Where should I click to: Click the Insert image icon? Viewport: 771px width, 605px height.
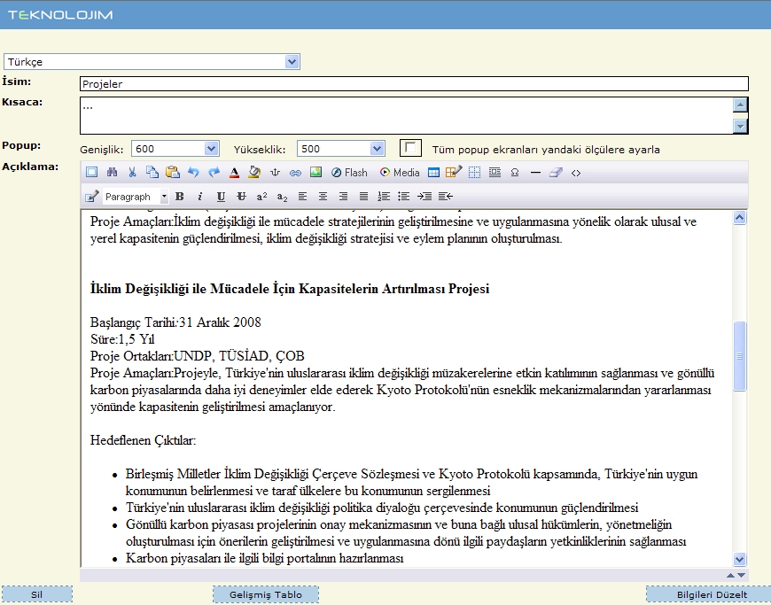tap(315, 173)
